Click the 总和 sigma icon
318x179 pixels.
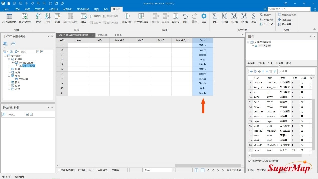coord(215,17)
